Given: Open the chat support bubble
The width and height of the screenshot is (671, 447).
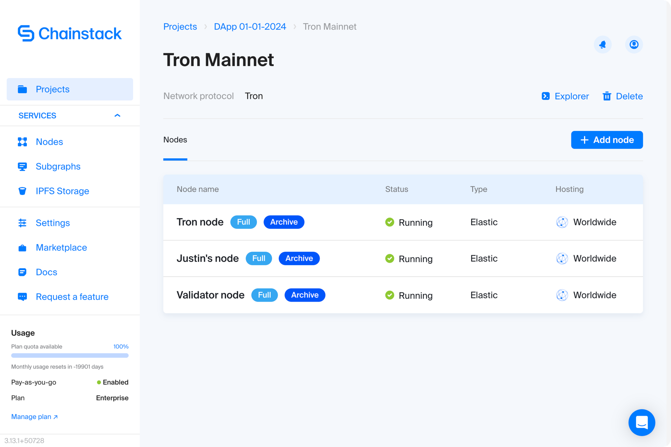Looking at the screenshot, I should click(x=641, y=422).
